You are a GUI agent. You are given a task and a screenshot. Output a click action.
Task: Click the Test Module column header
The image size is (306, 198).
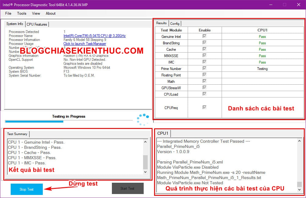(171, 30)
